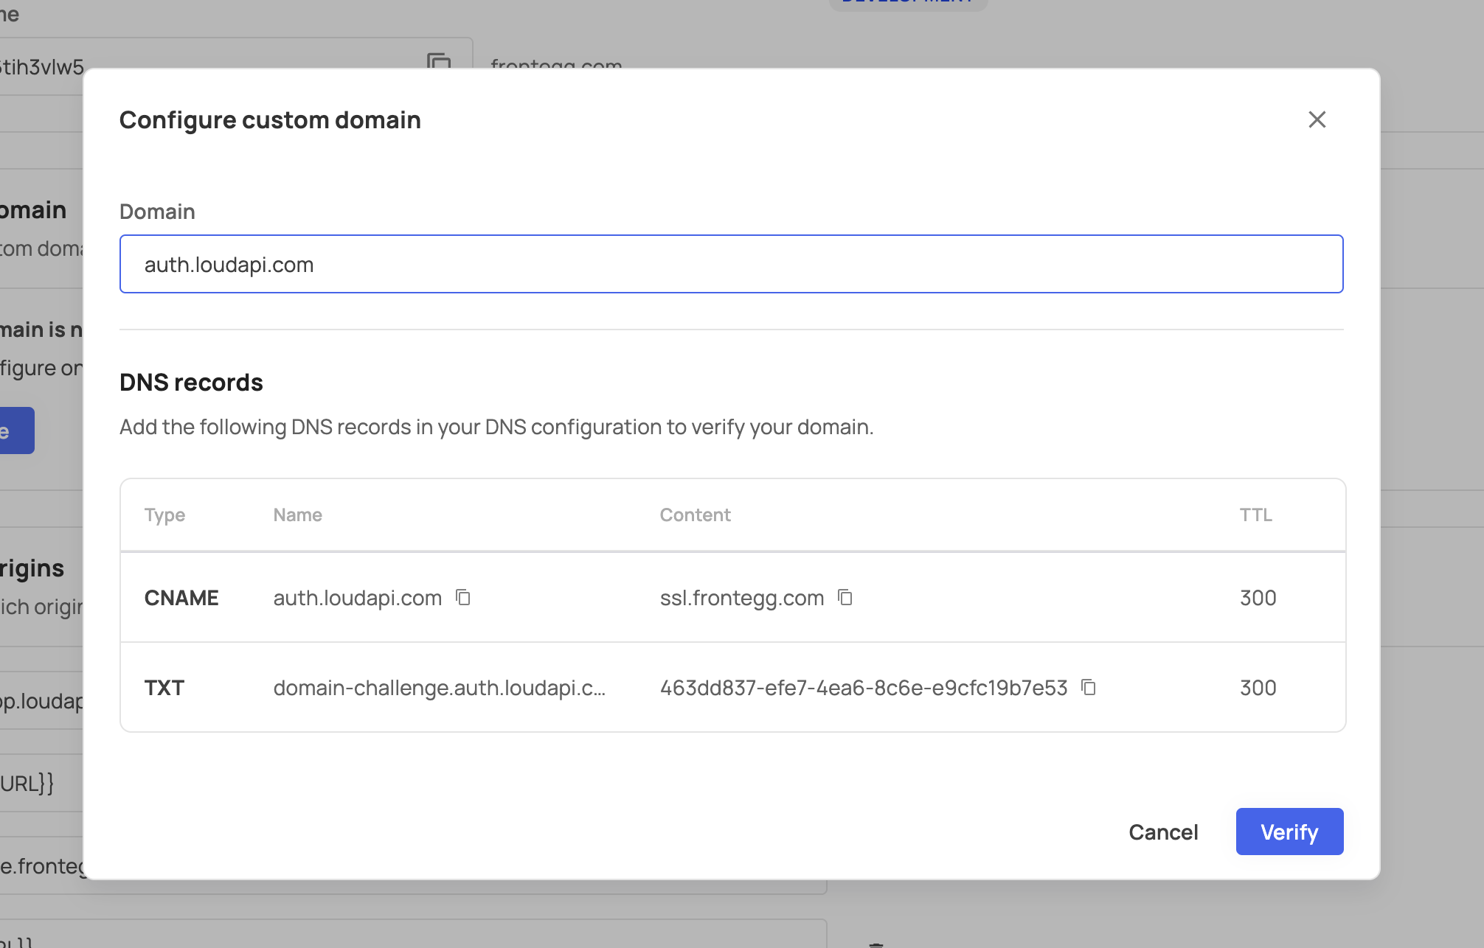Click the ssl.frontegg.com content text
The height and width of the screenshot is (948, 1484).
pyautogui.click(x=741, y=598)
